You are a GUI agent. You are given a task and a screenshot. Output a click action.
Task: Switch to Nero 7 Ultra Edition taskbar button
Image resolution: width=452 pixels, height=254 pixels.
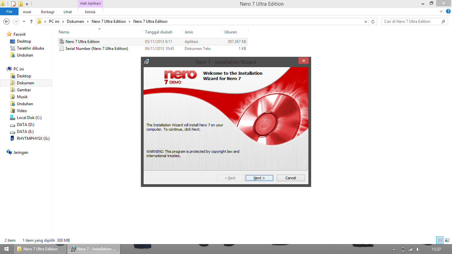coord(40,249)
